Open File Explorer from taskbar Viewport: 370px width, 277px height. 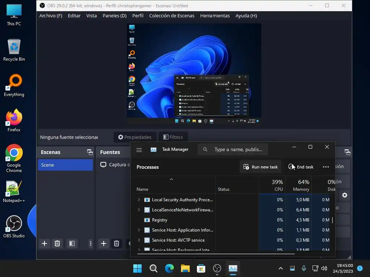point(185,268)
